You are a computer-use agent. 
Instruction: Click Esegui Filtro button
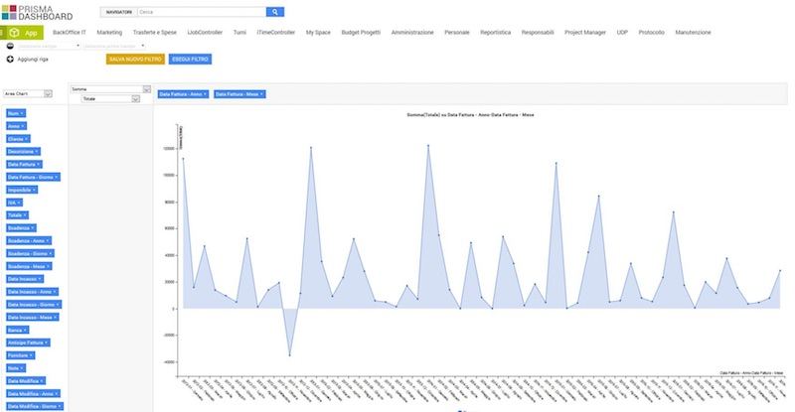[190, 60]
